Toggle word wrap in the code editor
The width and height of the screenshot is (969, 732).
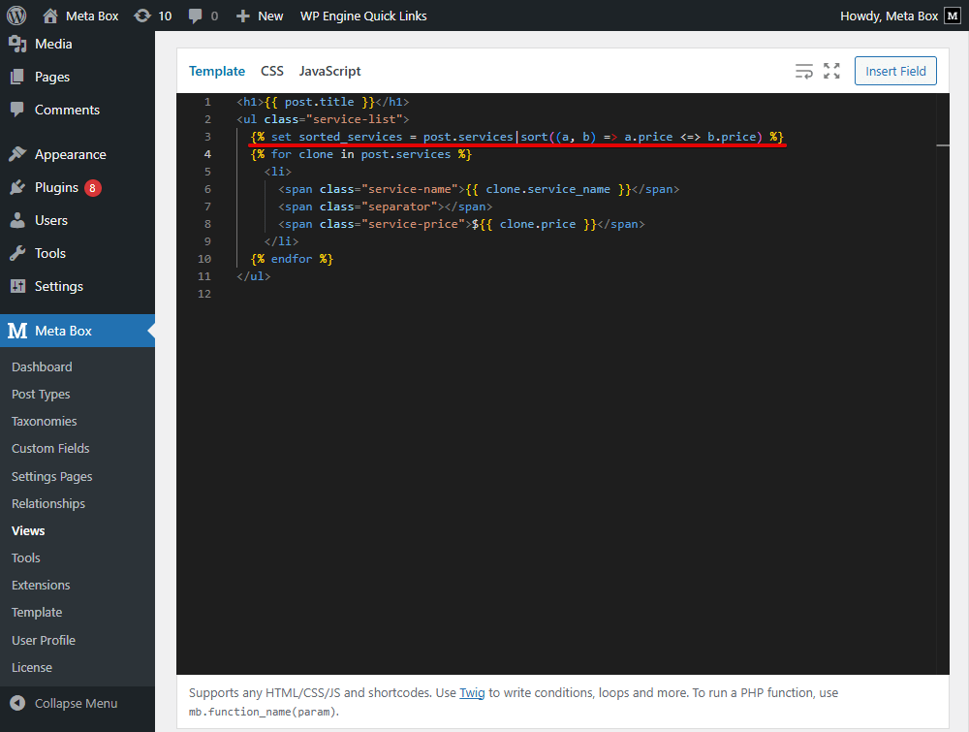tap(804, 71)
